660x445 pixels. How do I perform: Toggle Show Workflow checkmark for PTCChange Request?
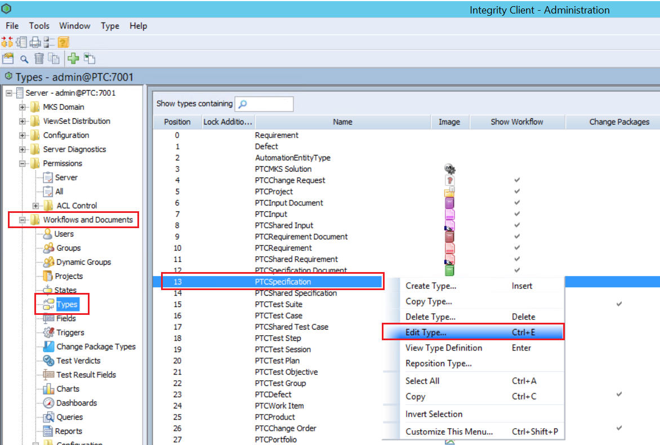point(517,180)
